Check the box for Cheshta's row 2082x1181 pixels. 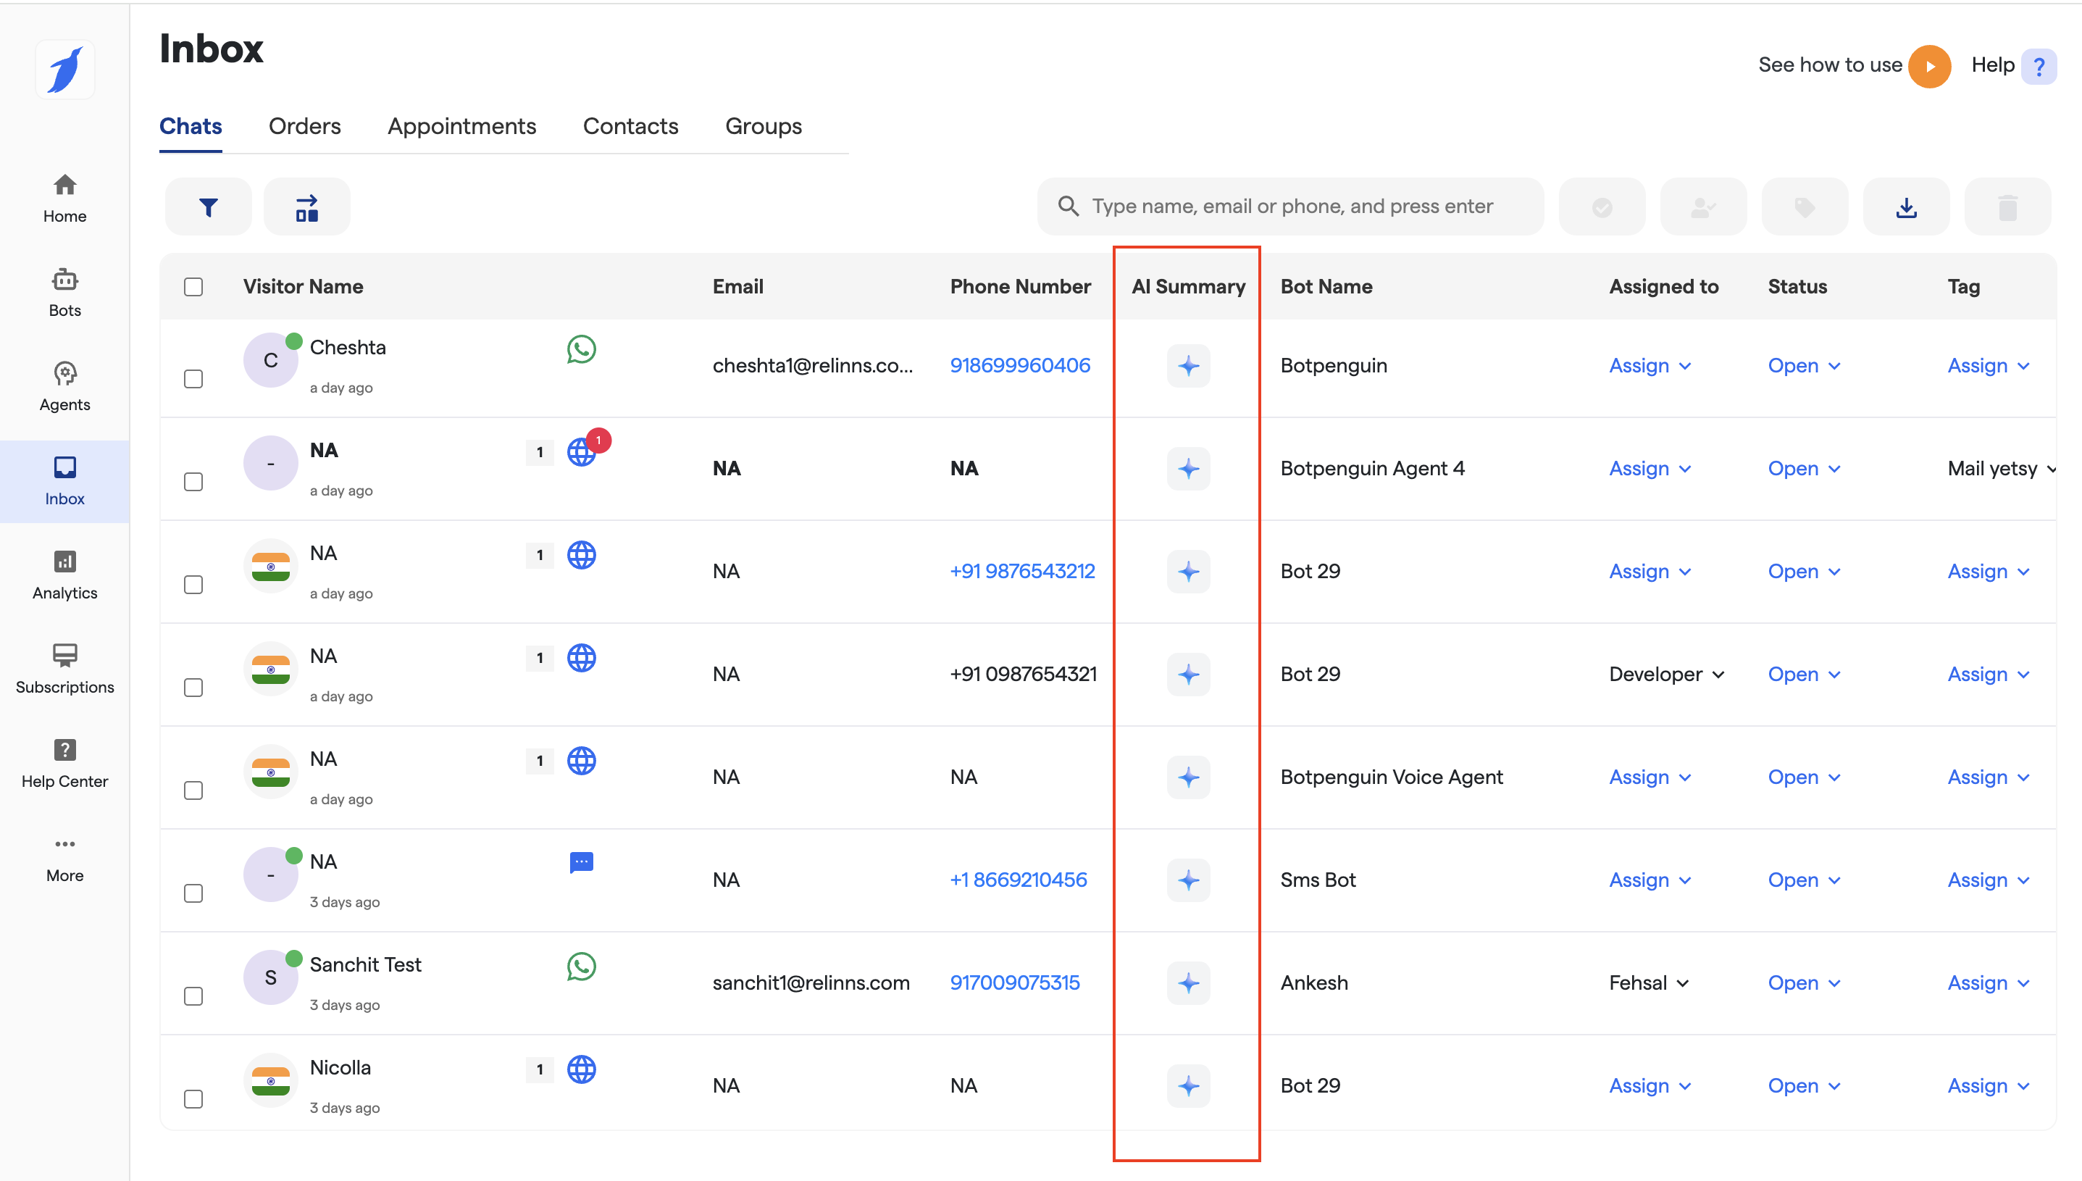point(193,379)
